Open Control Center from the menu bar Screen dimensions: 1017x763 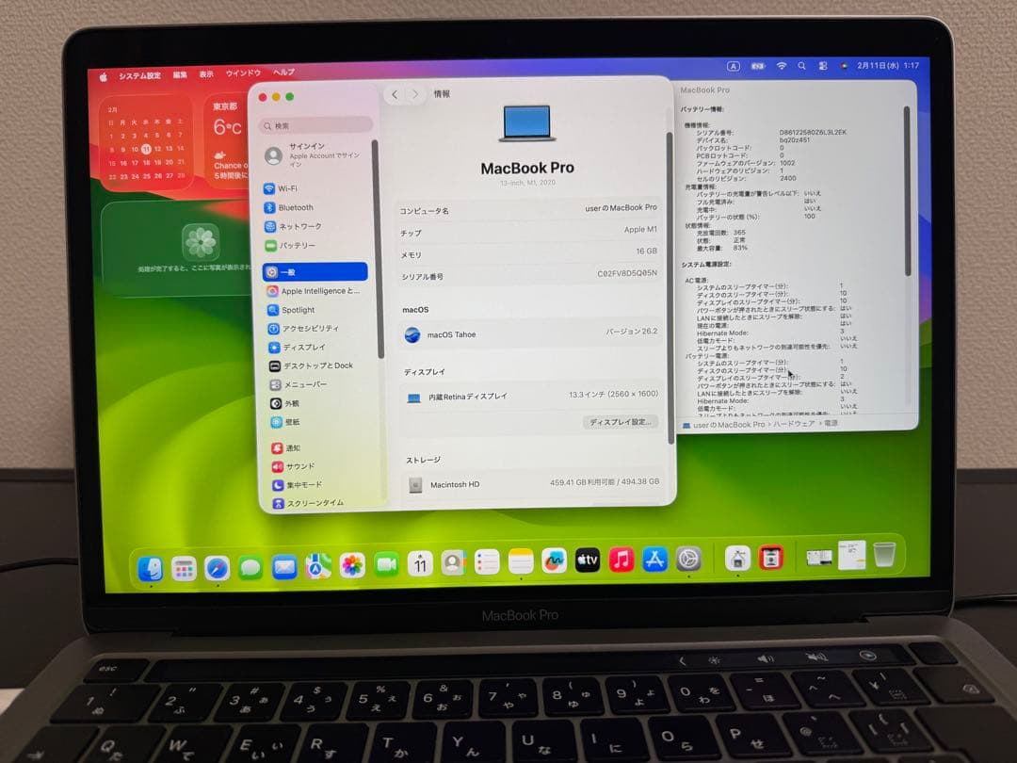[x=822, y=66]
